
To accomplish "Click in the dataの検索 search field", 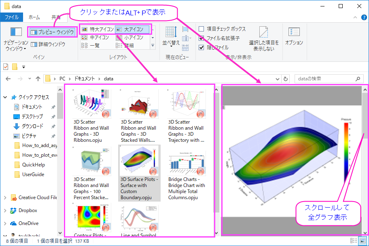I will click(x=326, y=79).
